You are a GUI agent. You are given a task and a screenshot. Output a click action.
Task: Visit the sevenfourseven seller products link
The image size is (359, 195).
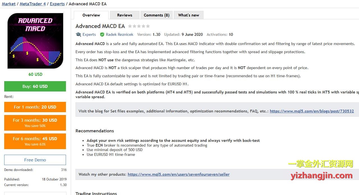tap(179, 174)
